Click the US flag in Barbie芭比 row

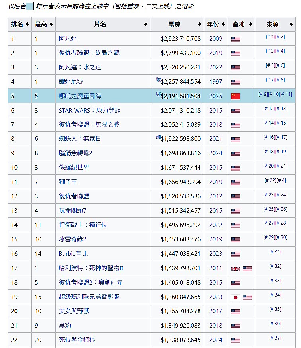click(x=235, y=254)
